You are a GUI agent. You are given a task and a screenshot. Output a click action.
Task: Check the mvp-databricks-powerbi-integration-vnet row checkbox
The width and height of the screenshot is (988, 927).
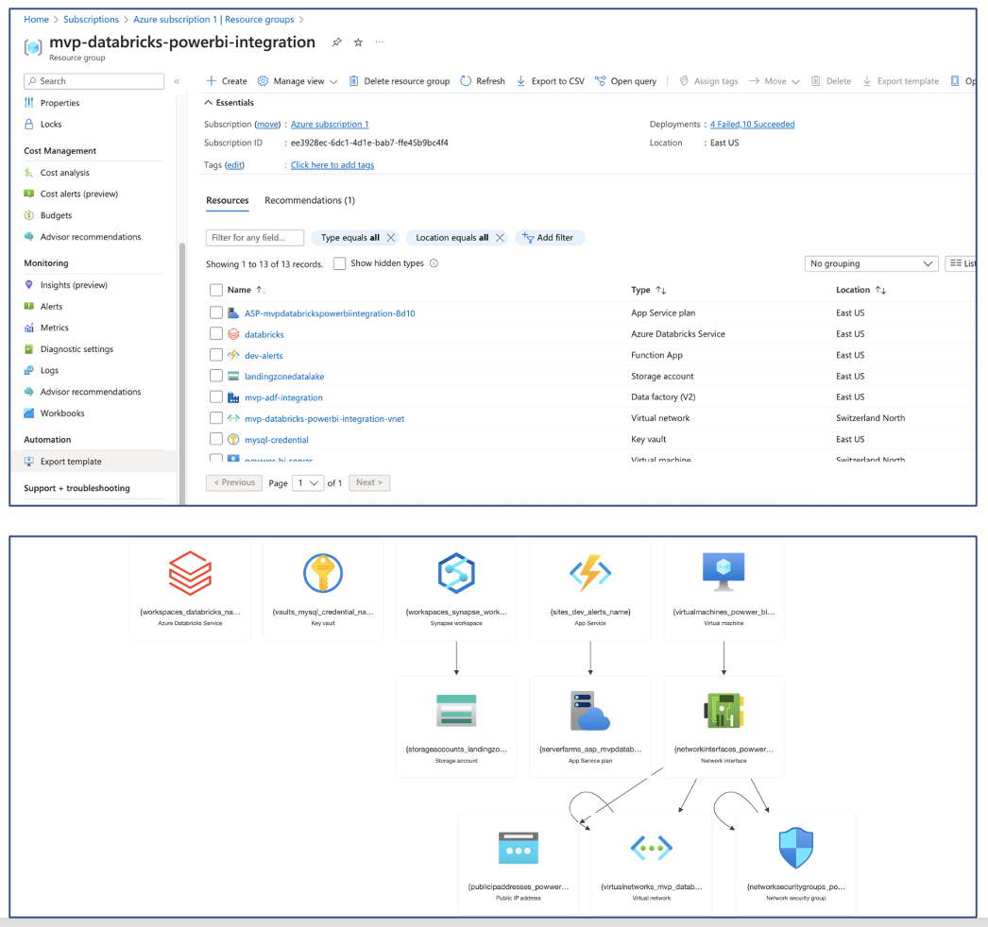click(x=216, y=417)
